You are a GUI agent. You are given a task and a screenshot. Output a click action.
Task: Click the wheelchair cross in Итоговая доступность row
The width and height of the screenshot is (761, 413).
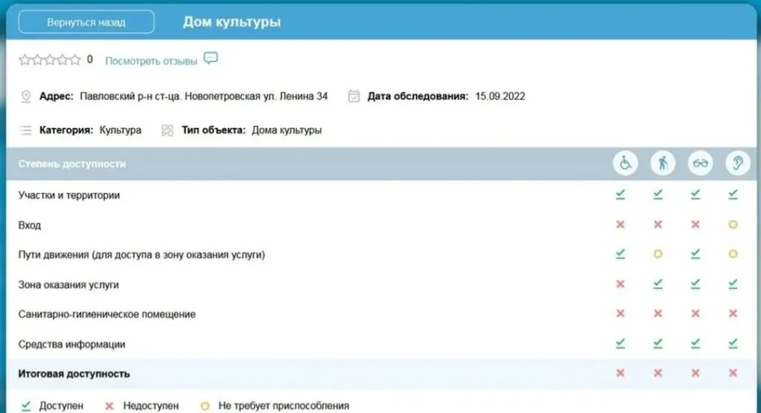point(621,373)
